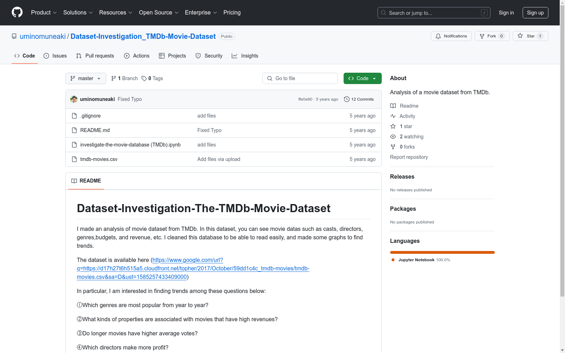The height and width of the screenshot is (353, 565).
Task: Open the dataset Google URL link
Action: [193, 269]
